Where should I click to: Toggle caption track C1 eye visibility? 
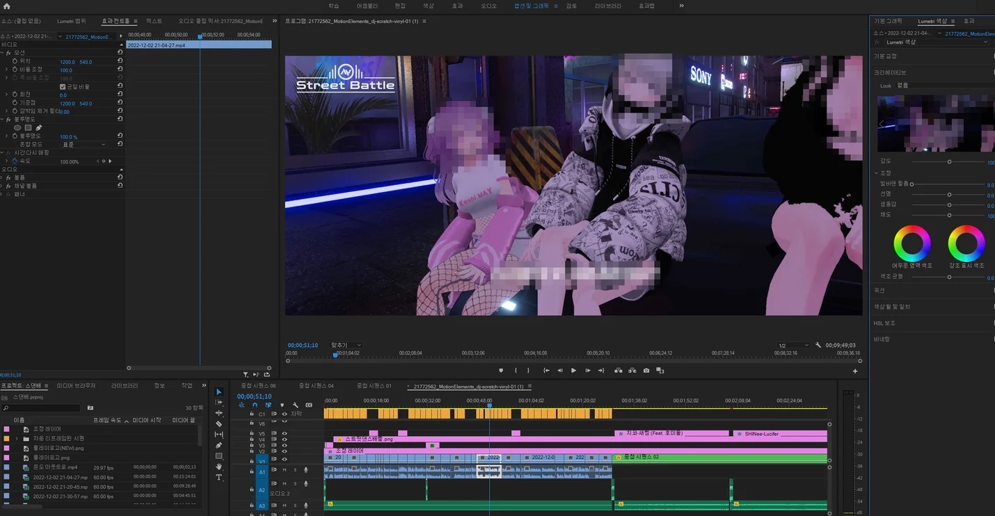click(x=284, y=414)
